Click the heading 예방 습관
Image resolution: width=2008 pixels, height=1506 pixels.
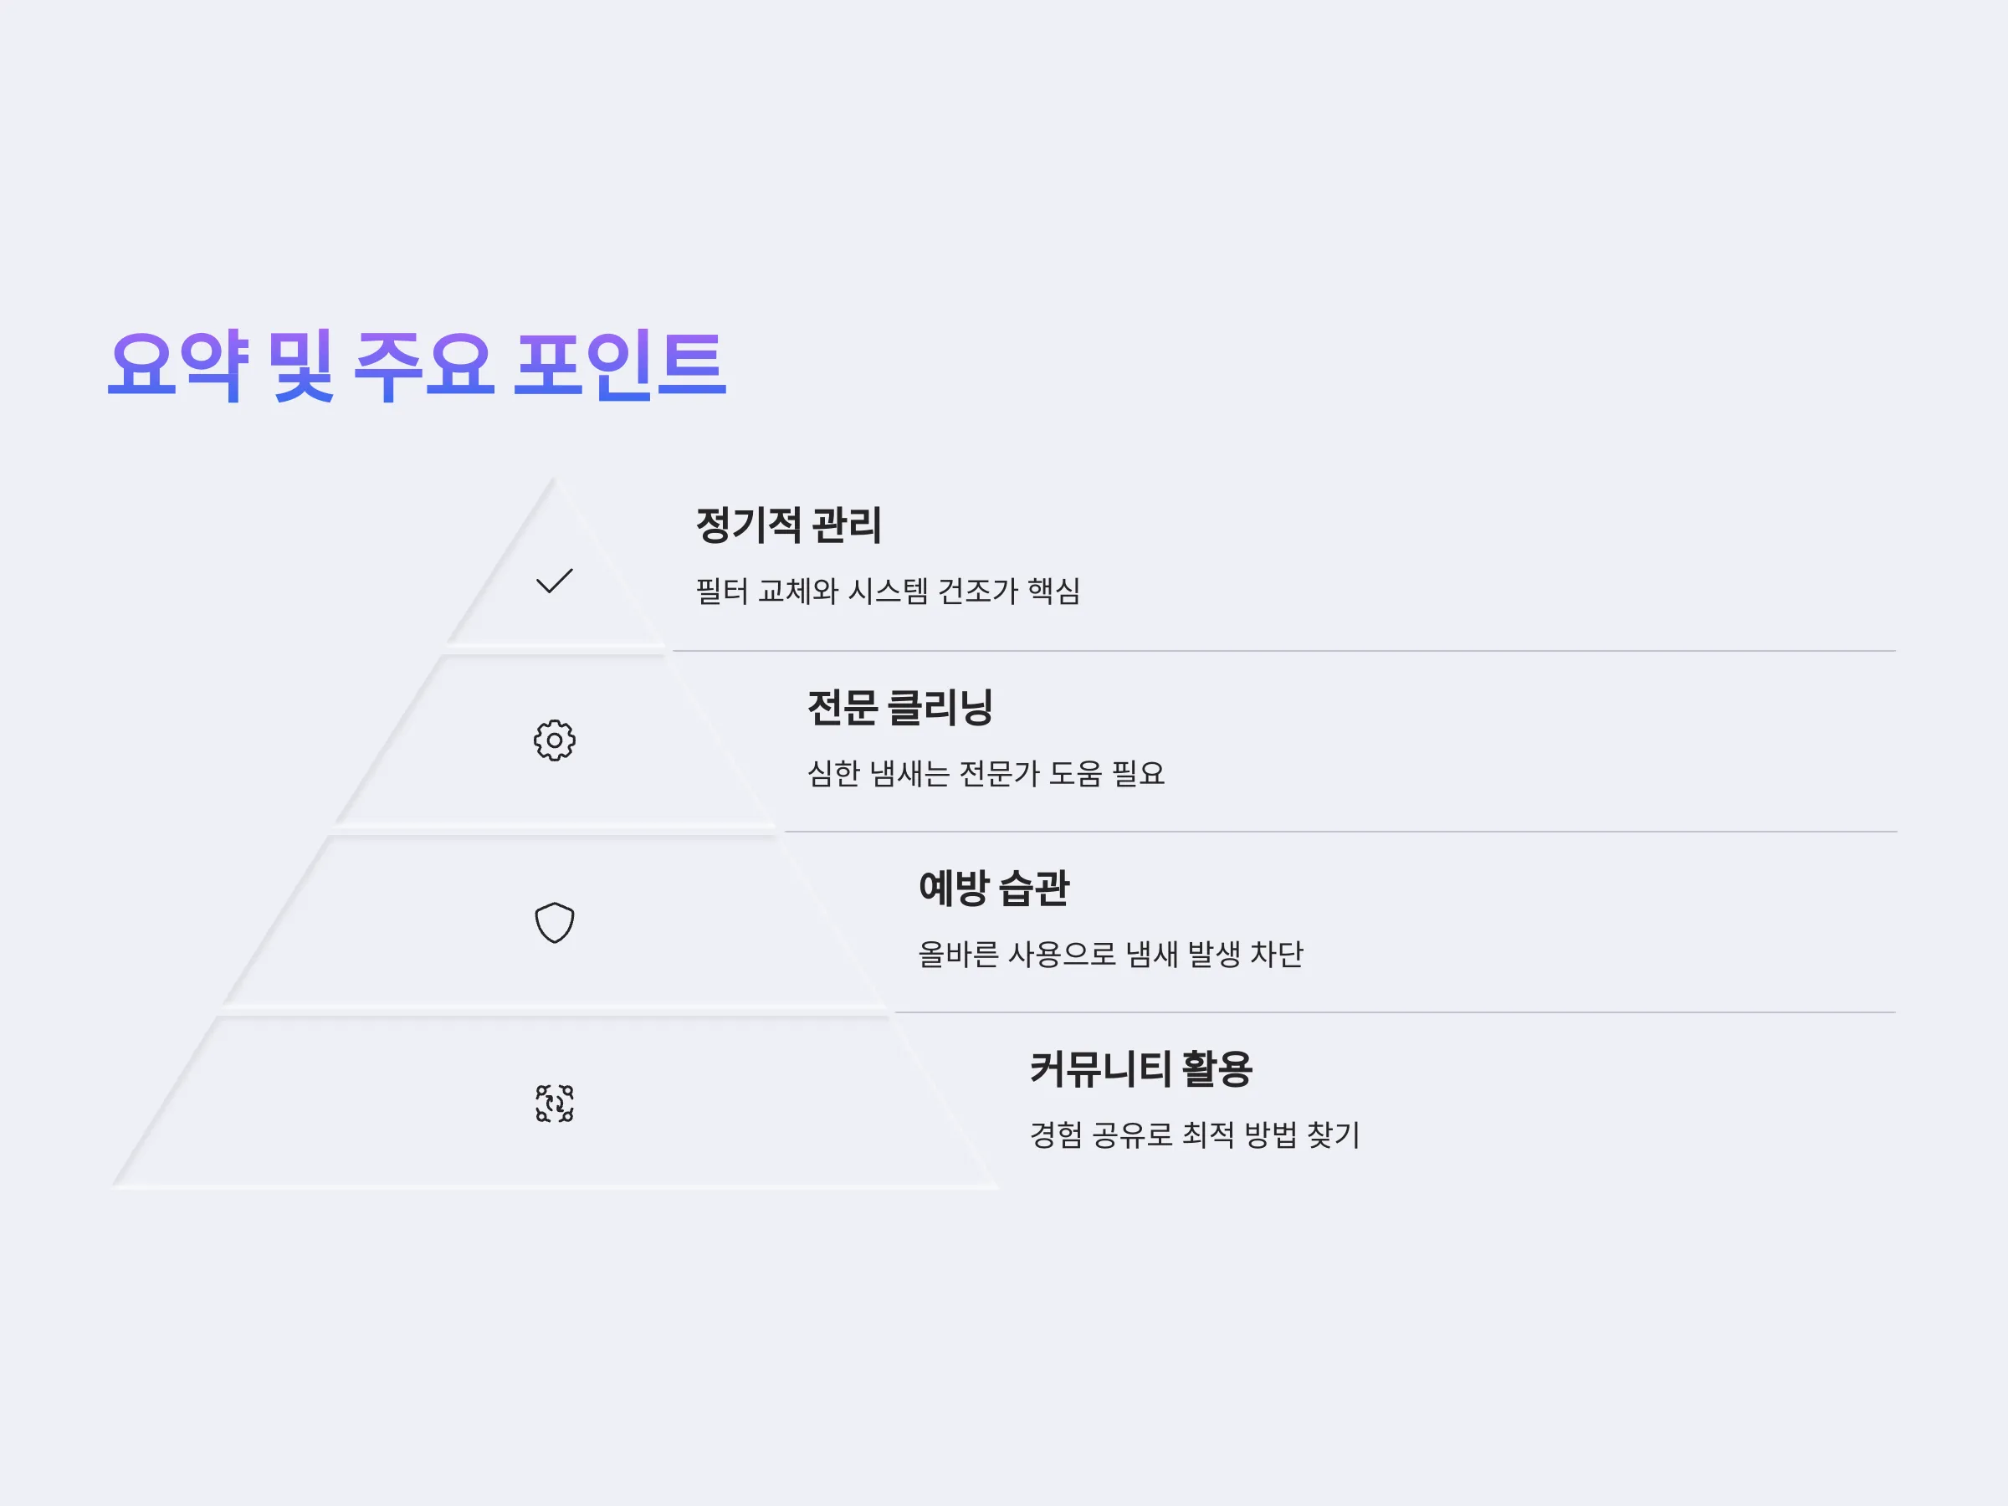click(994, 888)
